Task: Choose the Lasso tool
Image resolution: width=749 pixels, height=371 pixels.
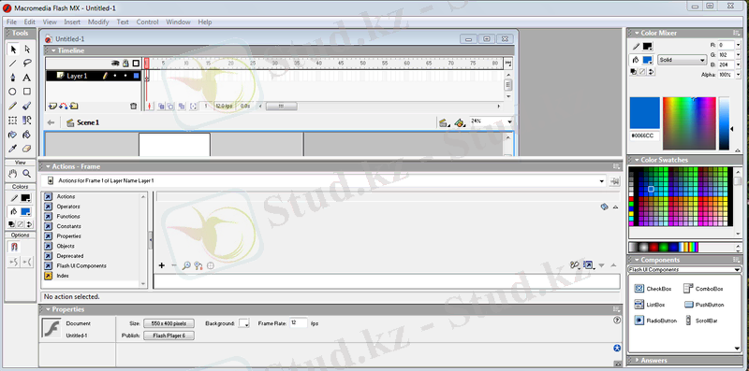Action: click(x=27, y=63)
